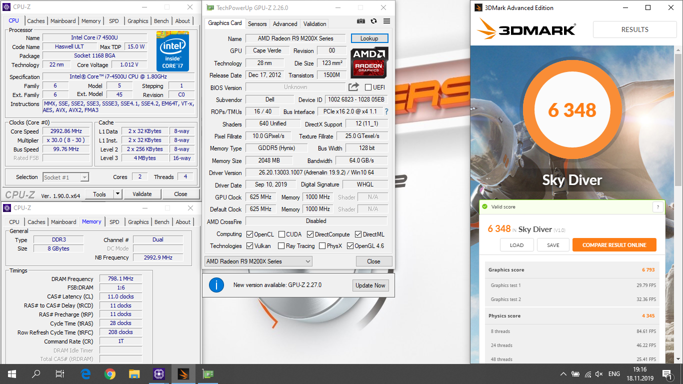Open Task View on the taskbar
The width and height of the screenshot is (683, 384).
pos(60,373)
